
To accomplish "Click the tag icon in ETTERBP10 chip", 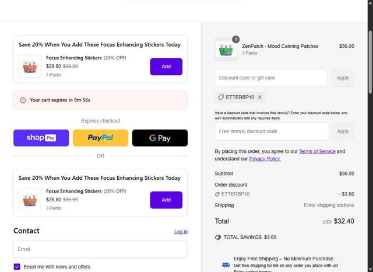I will [221, 97].
